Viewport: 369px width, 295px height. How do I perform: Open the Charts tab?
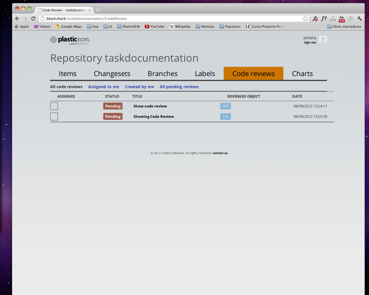point(302,73)
